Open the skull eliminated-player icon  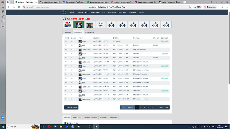coord(100,25)
